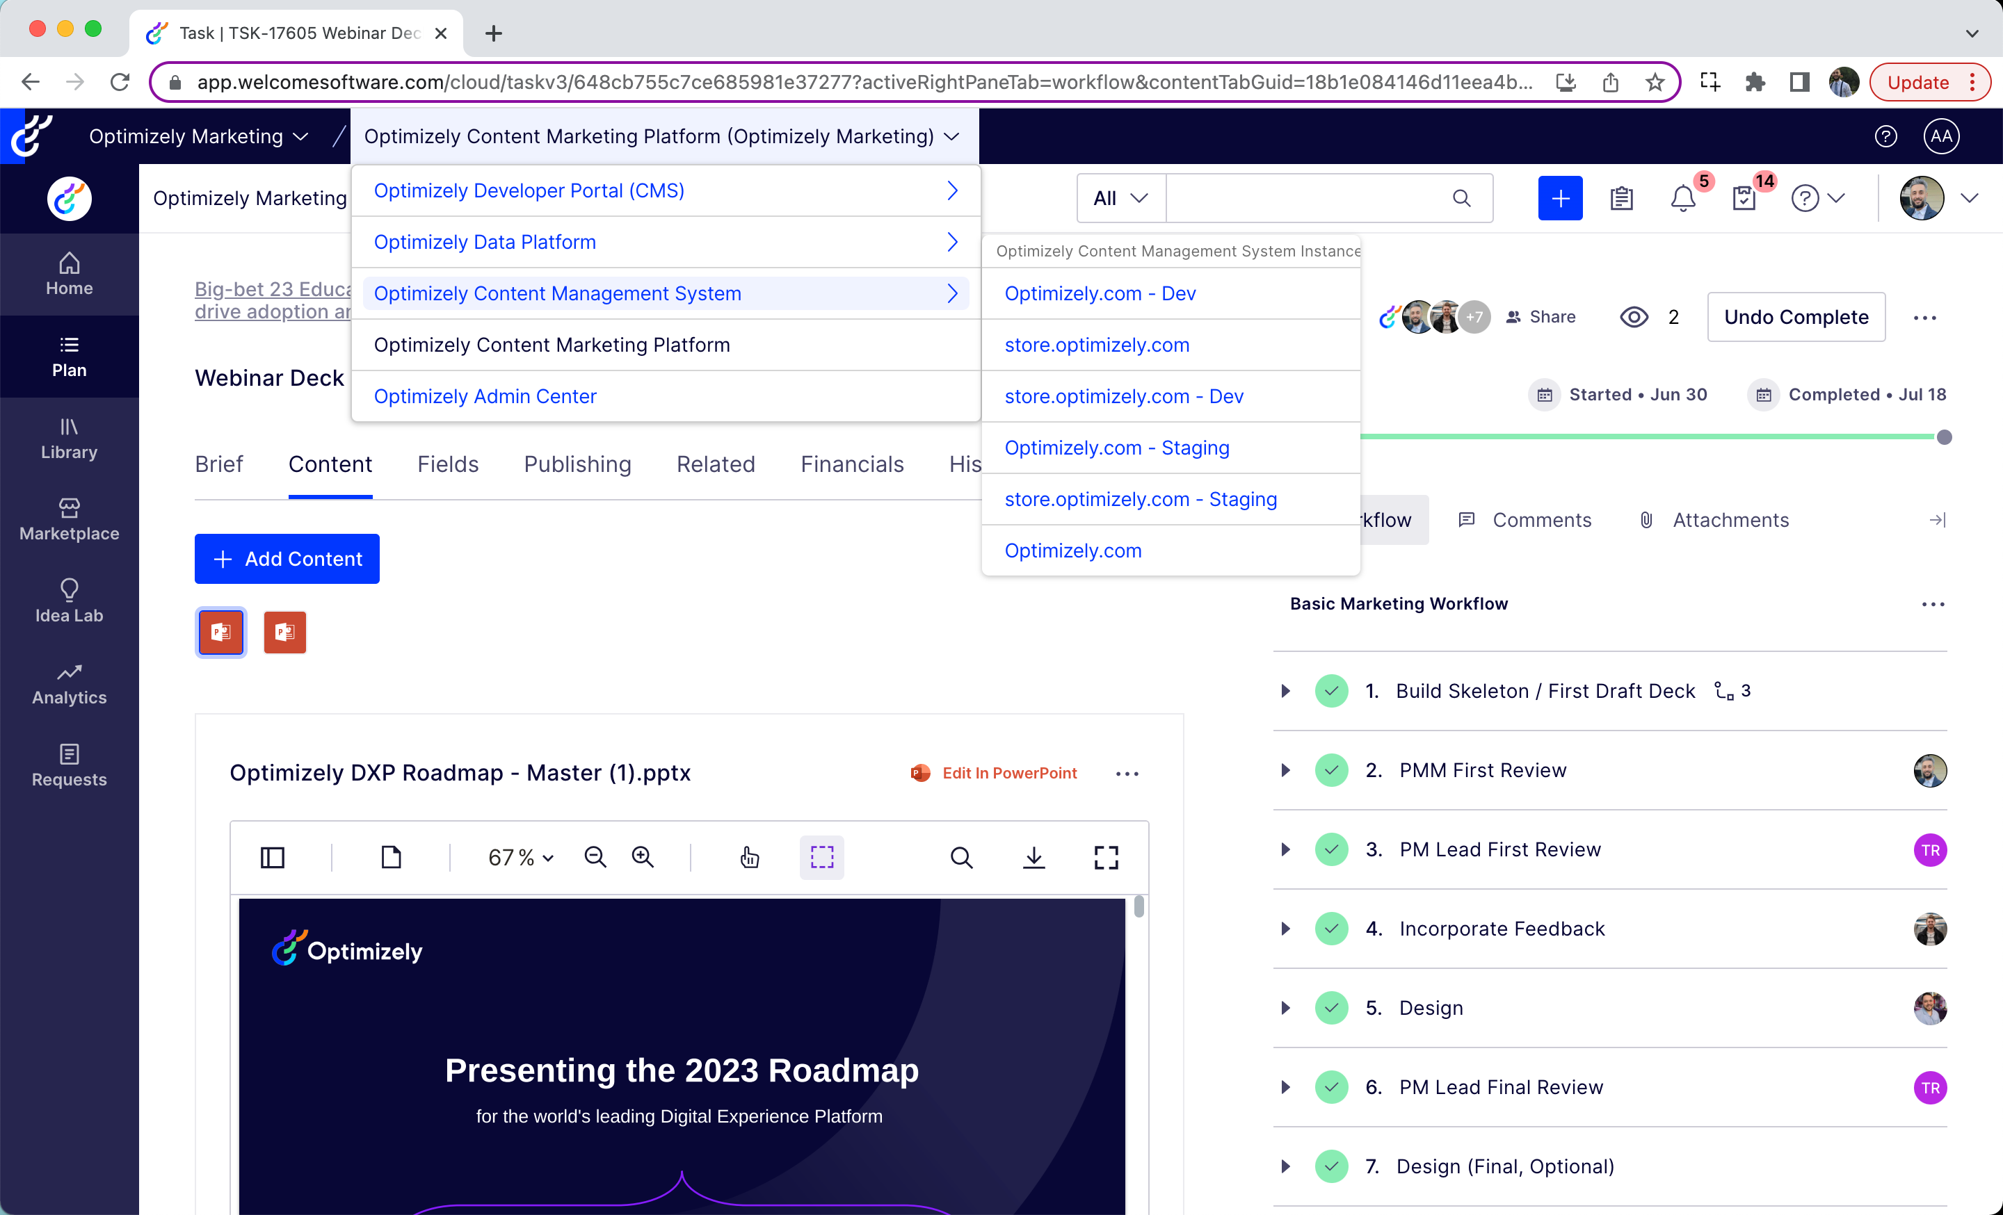
Task: Toggle the Design step 5 checkmark
Action: [x=1330, y=1008]
